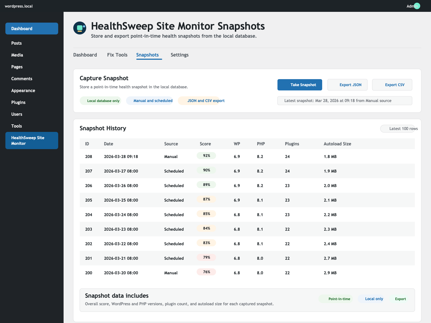Navigate to Plugins from the sidebar
The width and height of the screenshot is (431, 323).
(18, 102)
